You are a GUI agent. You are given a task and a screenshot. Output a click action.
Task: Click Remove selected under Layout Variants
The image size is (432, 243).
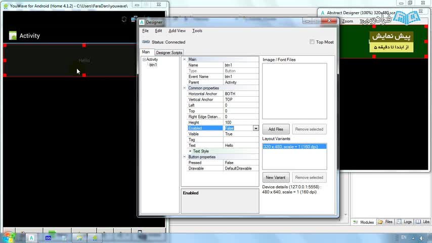point(309,177)
